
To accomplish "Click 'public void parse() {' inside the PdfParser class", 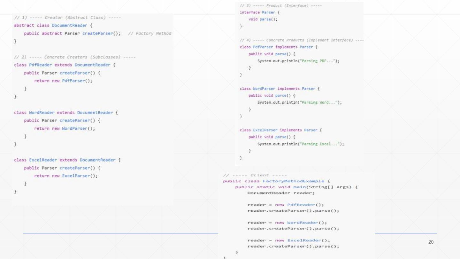I will click(272, 54).
